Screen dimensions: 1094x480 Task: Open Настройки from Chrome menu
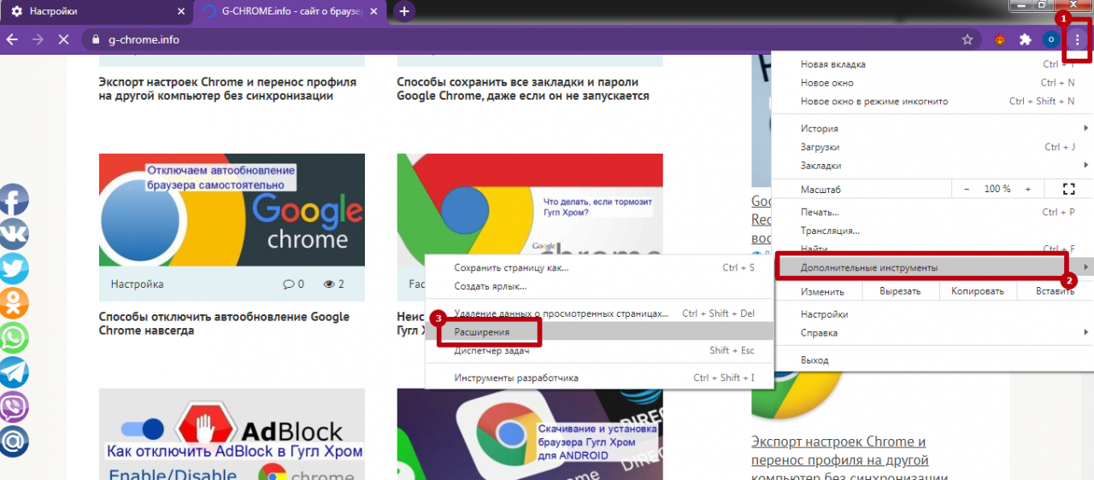[x=932, y=314]
